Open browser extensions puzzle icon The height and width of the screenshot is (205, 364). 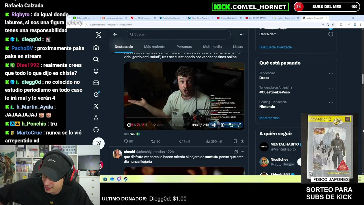(341, 25)
